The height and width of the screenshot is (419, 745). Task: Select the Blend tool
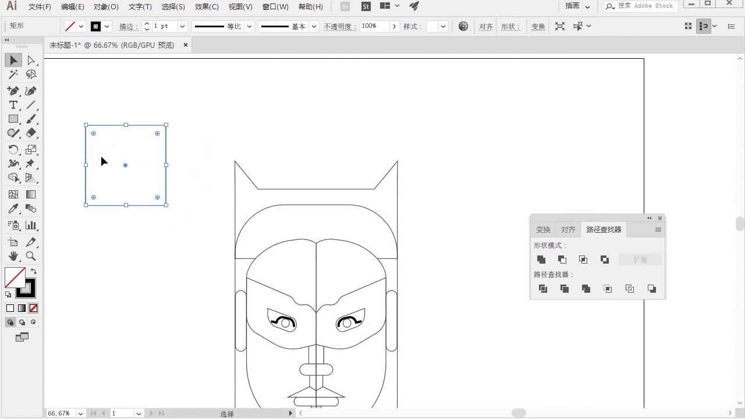(31, 208)
